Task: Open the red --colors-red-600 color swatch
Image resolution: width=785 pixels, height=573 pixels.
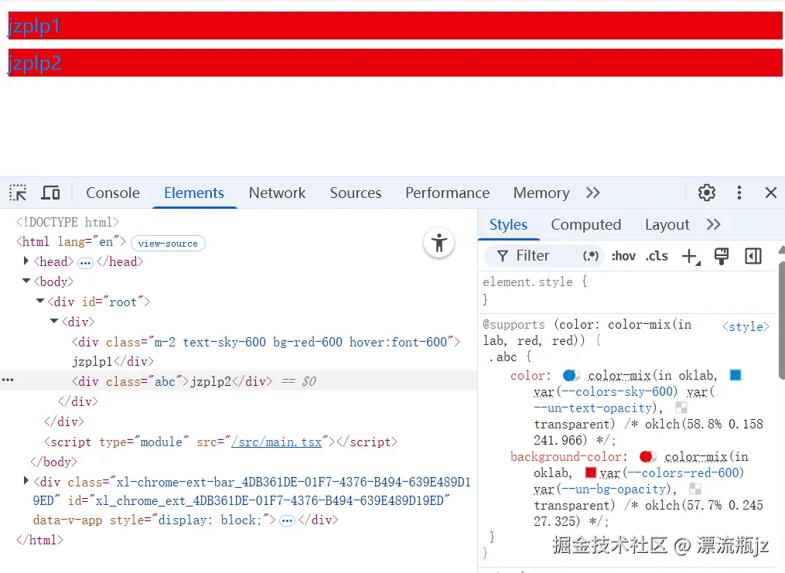Action: tap(591, 472)
